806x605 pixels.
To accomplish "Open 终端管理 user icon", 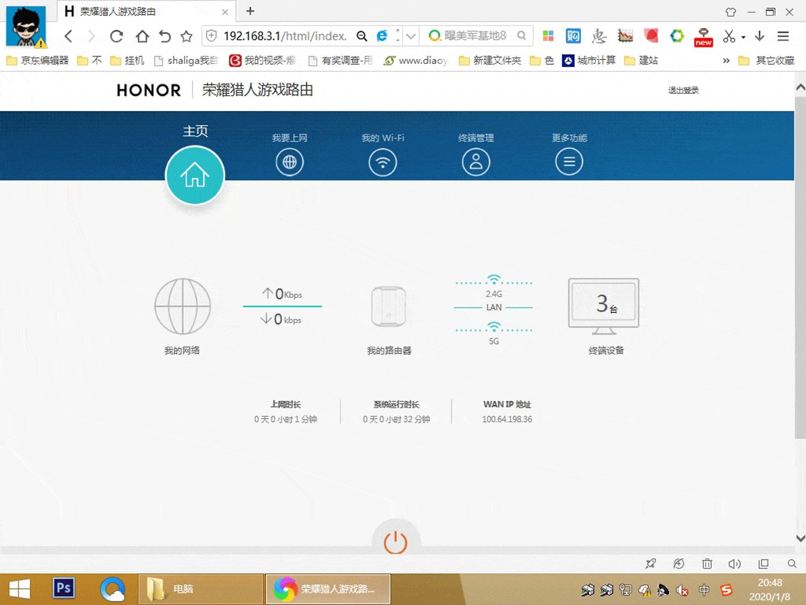I will point(476,162).
